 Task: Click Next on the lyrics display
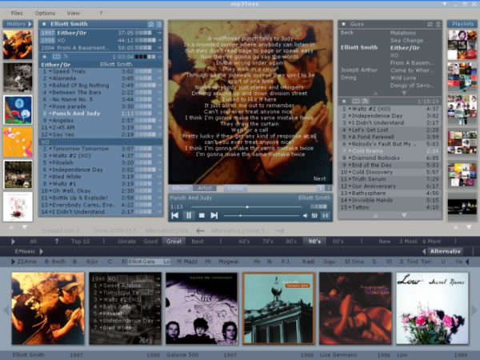(x=319, y=178)
